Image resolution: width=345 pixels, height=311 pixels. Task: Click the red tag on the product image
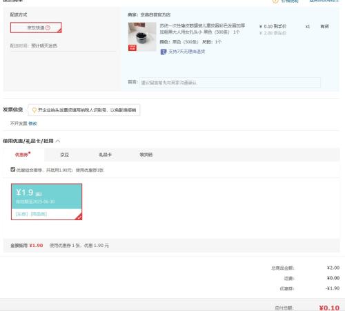coord(132,47)
